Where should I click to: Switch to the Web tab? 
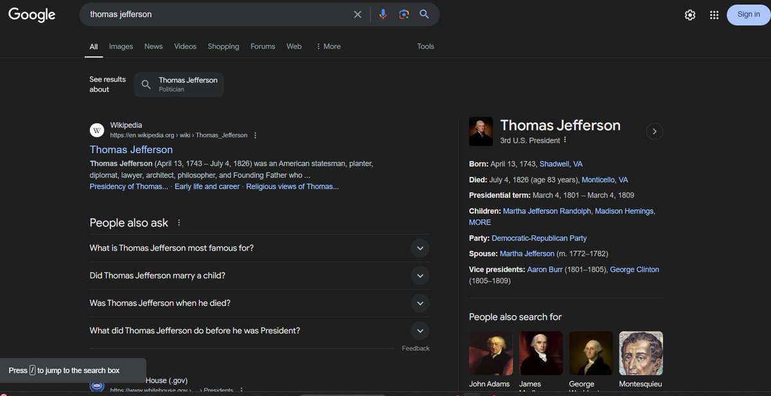pos(294,46)
